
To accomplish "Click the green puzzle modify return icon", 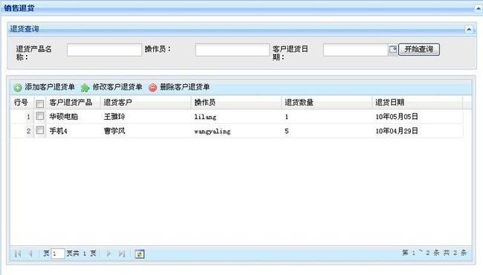I will point(85,88).
